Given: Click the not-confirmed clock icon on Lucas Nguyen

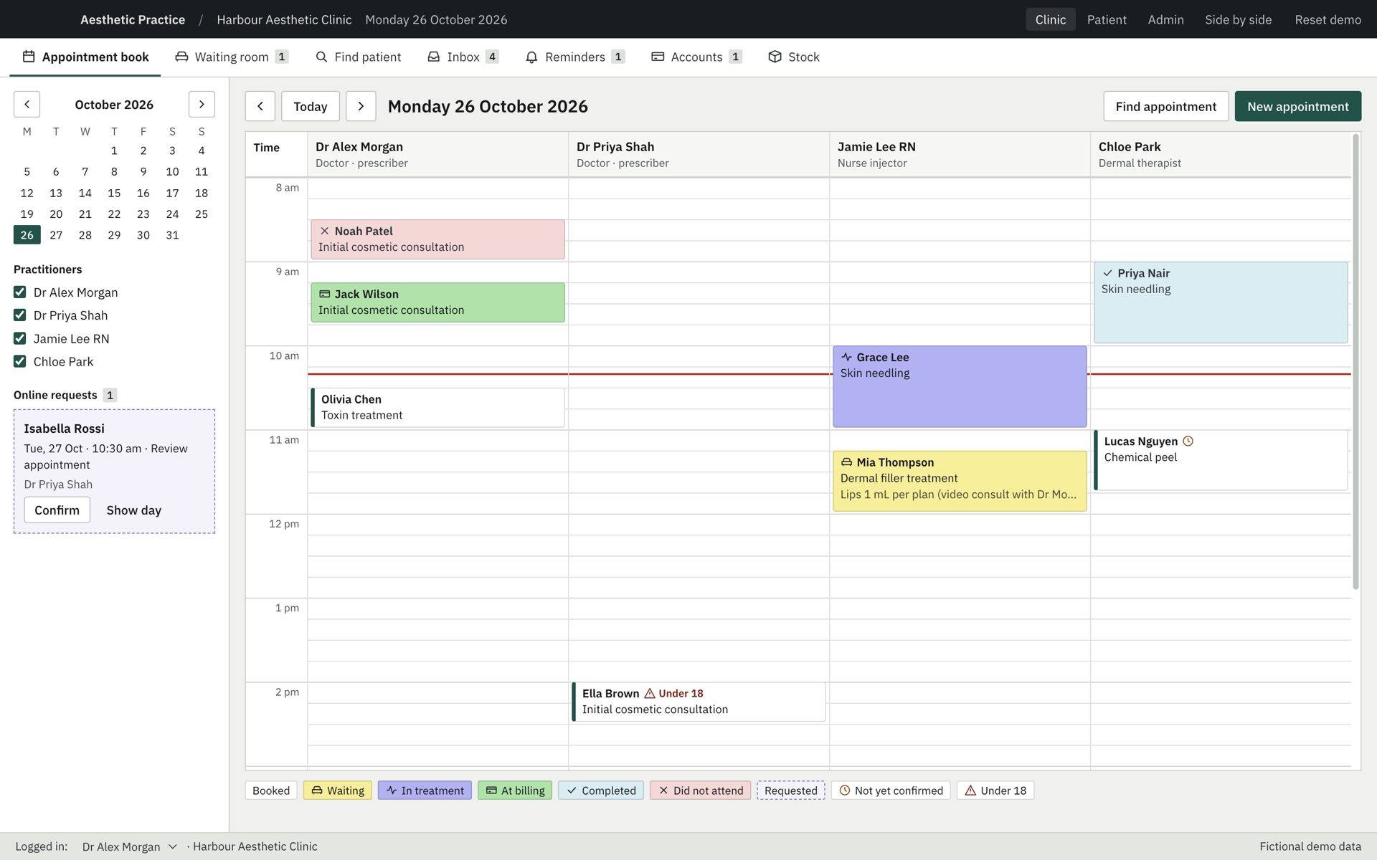Looking at the screenshot, I should (1188, 441).
